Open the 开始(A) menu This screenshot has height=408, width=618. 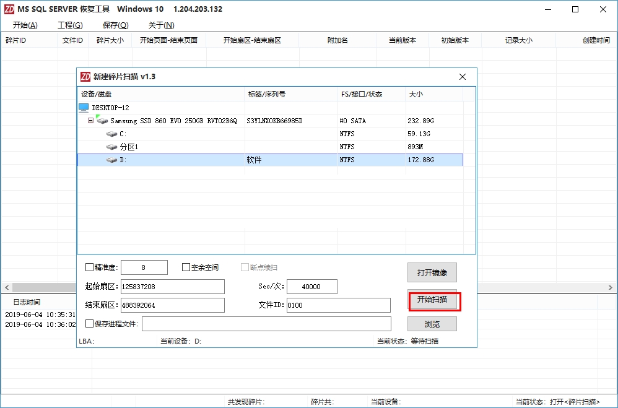25,25
